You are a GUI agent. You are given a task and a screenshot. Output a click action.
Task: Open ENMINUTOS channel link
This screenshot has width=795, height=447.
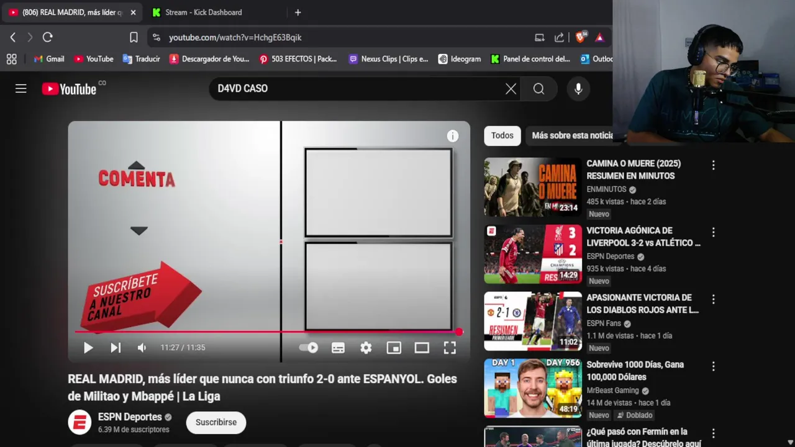606,189
